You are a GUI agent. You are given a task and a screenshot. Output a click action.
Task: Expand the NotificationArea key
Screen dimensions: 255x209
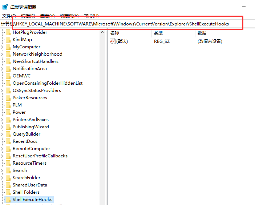tap(3, 69)
